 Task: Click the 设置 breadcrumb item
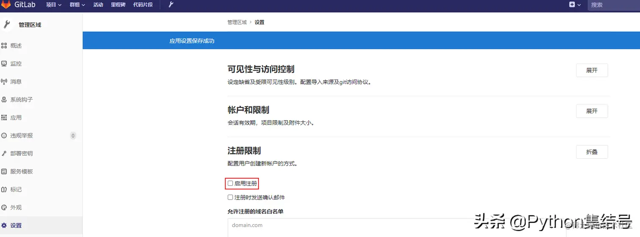point(259,22)
